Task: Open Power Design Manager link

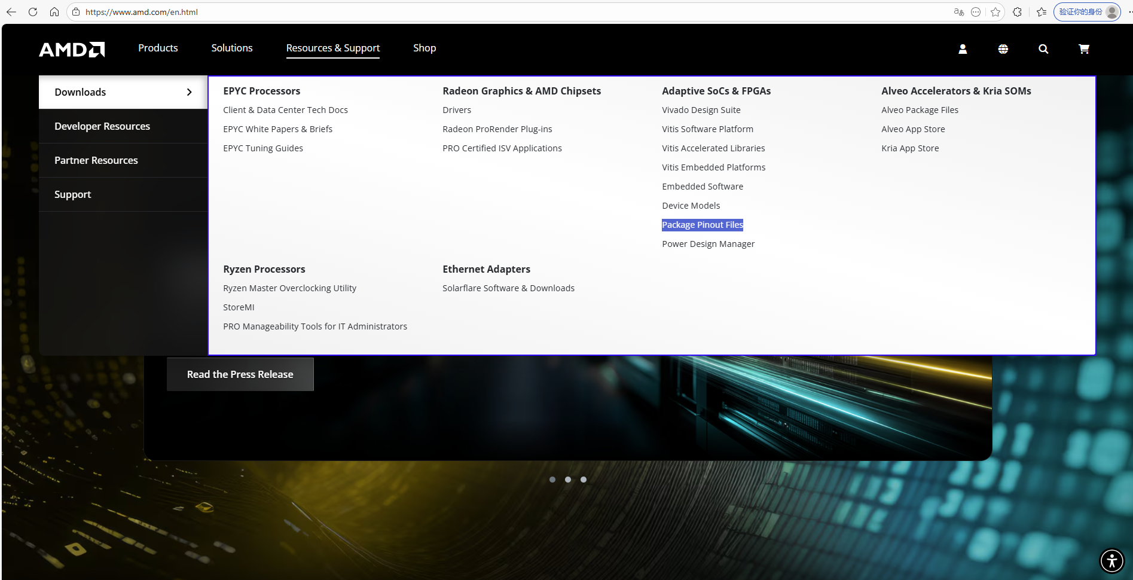Action: pyautogui.click(x=708, y=244)
